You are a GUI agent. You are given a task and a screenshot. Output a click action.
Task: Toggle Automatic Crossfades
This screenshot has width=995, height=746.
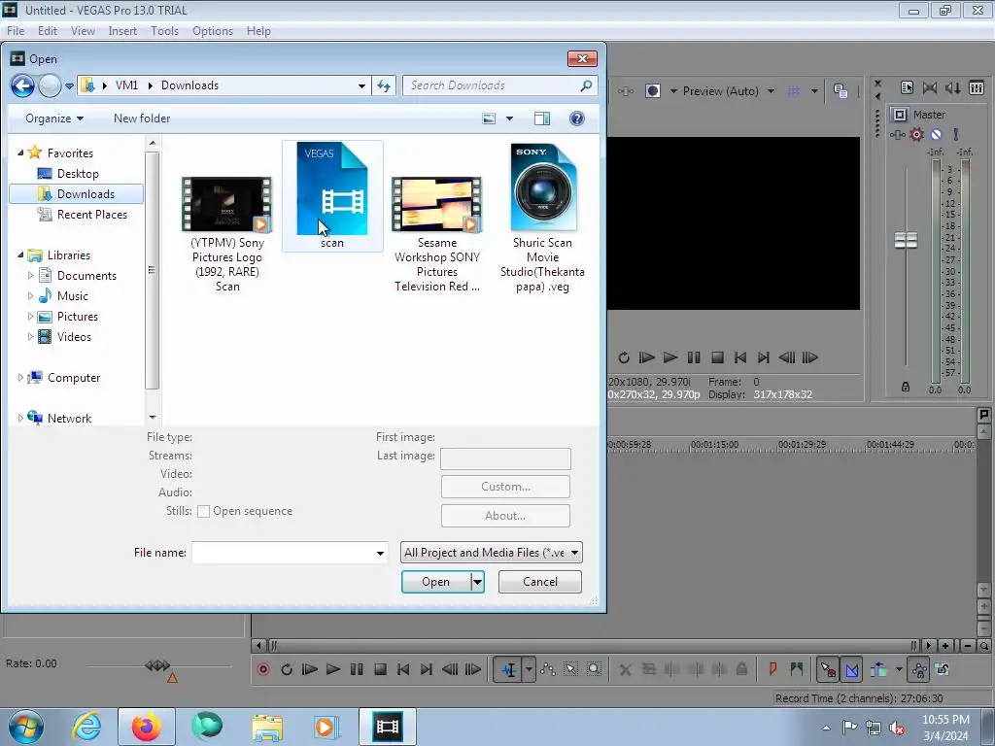(851, 669)
